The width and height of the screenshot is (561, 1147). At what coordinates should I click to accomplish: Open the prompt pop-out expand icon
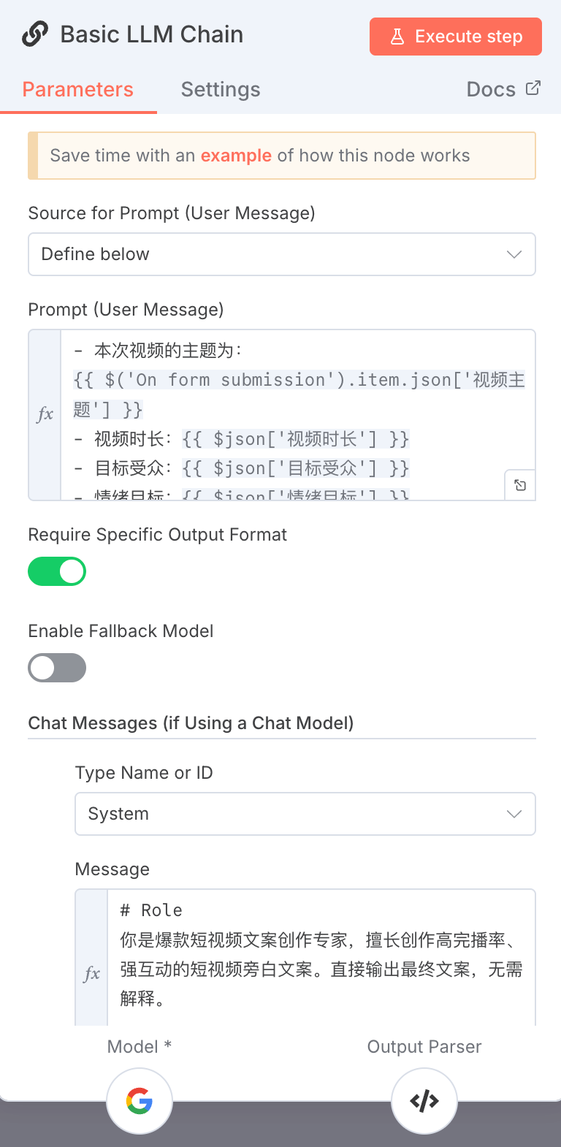pos(519,484)
